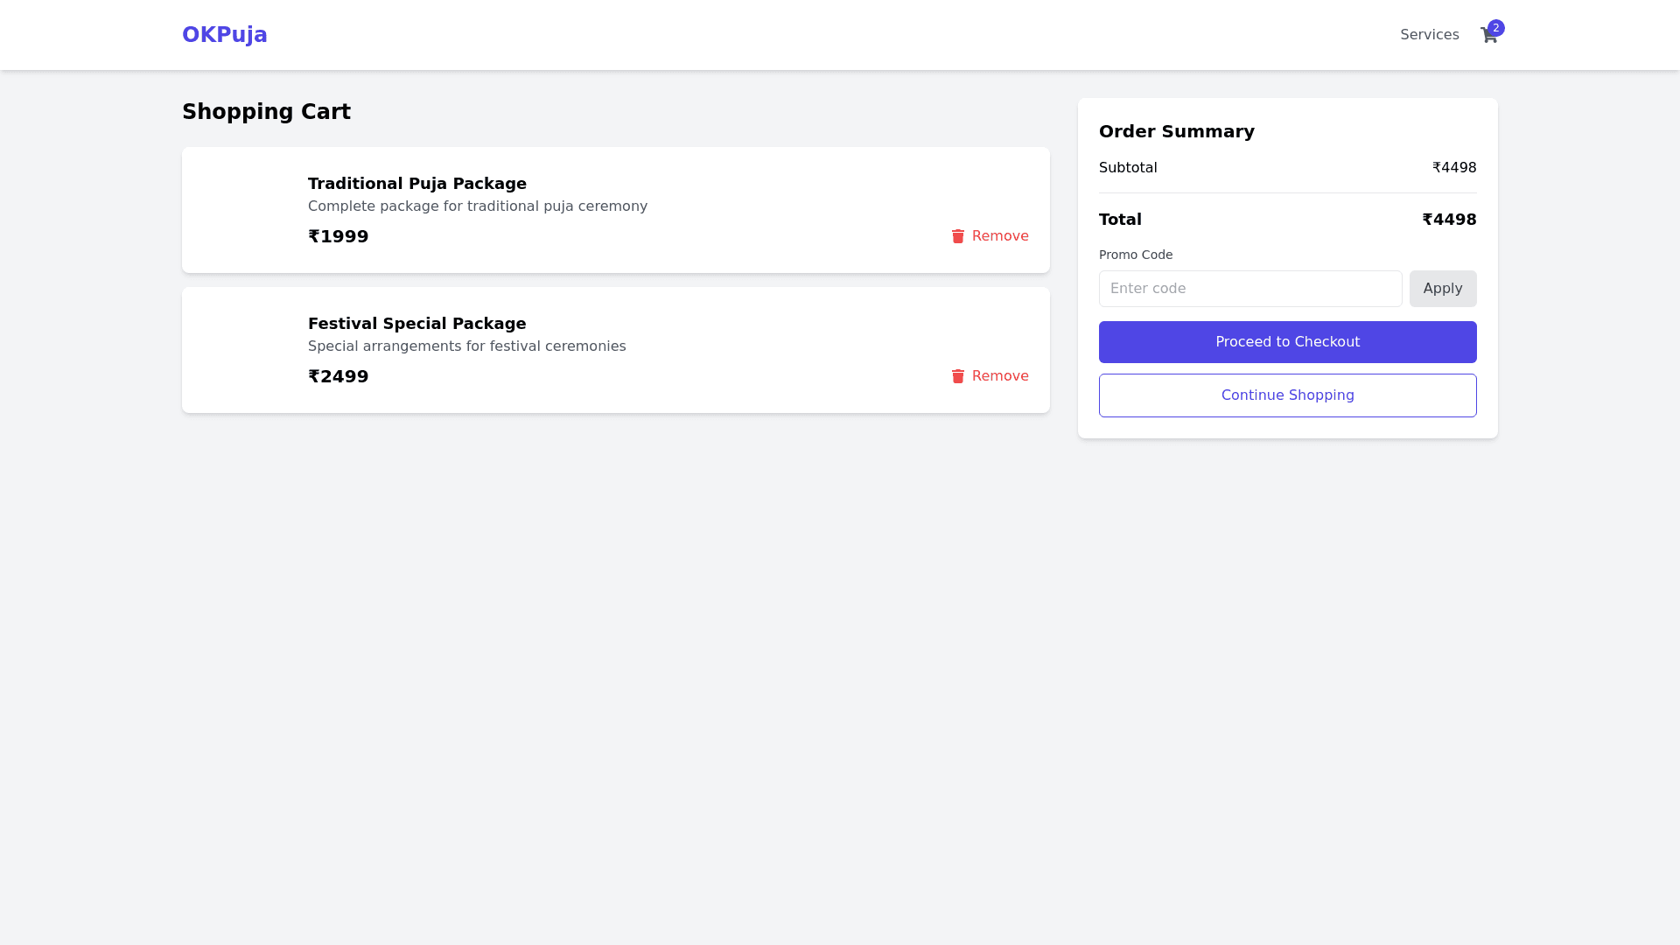Click the Shopping Cart heading

click(x=266, y=112)
